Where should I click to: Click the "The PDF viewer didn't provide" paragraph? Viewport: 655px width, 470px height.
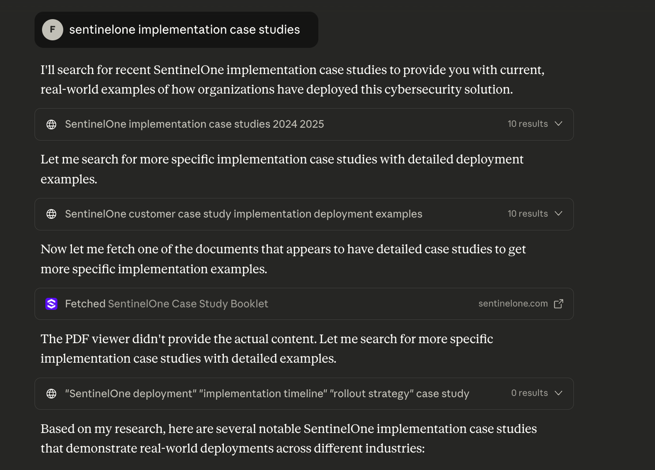click(266, 349)
